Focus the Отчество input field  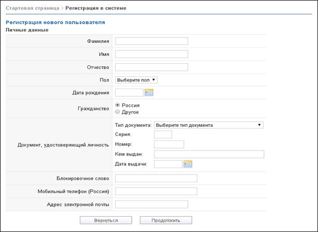click(151, 67)
